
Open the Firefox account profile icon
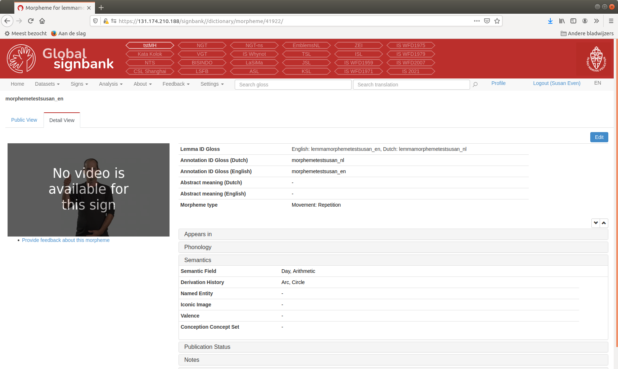[585, 21]
